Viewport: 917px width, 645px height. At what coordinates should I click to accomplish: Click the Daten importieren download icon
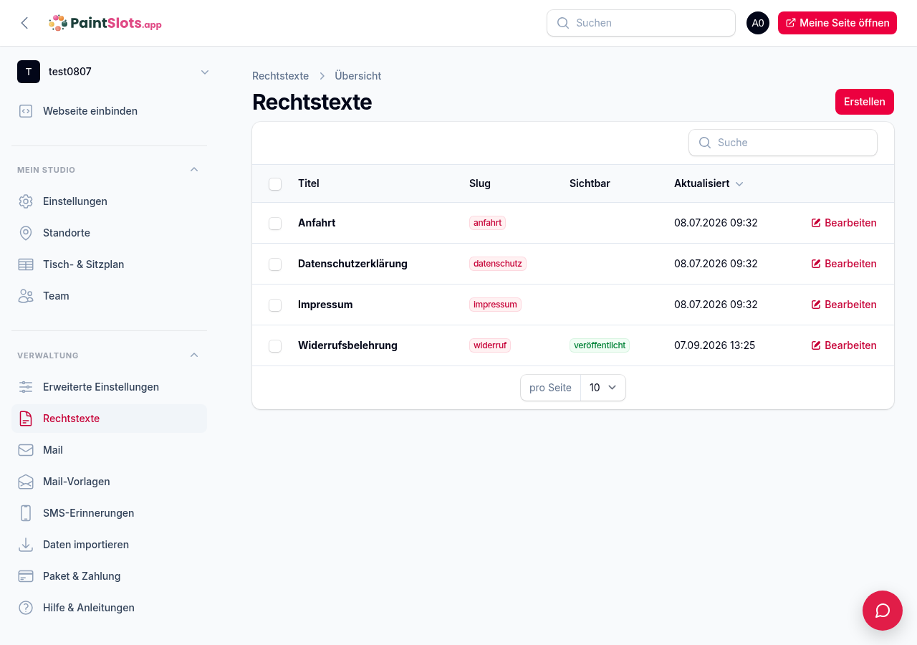(x=26, y=545)
